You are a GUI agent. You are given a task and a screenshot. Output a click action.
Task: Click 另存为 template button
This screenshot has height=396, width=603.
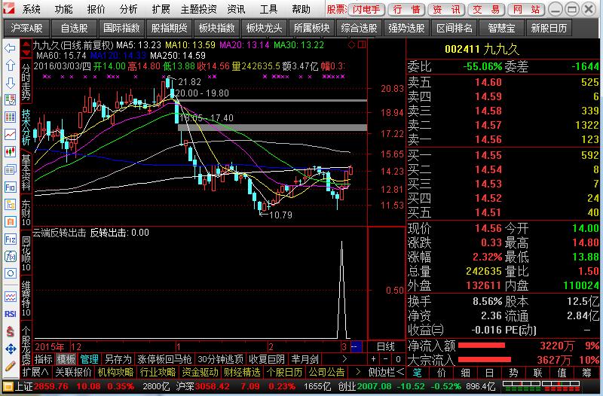tap(118, 359)
